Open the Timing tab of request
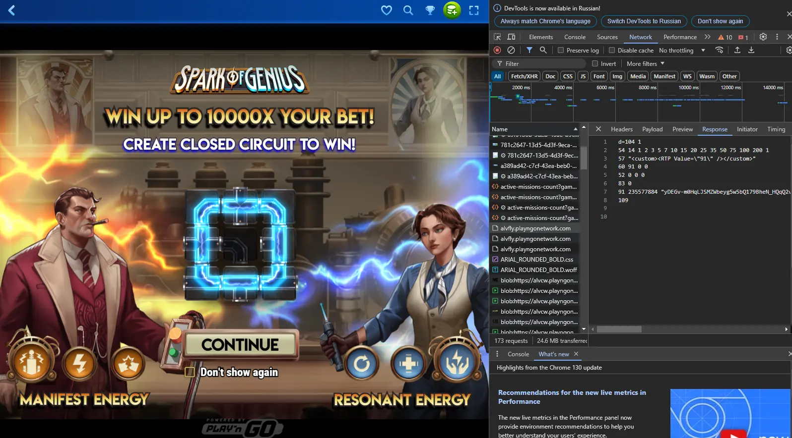This screenshot has width=792, height=438. click(776, 129)
